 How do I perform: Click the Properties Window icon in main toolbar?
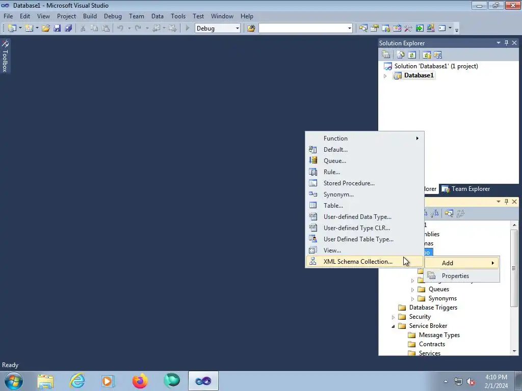375,29
